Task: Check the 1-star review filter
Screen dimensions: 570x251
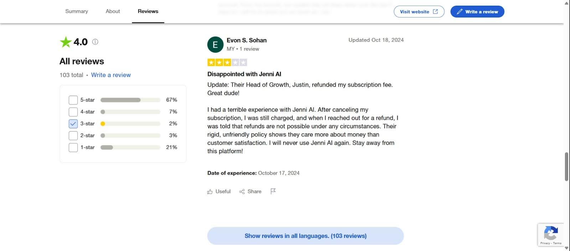Action: [x=73, y=147]
